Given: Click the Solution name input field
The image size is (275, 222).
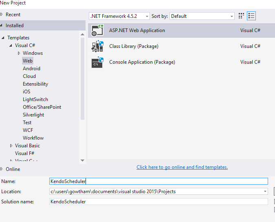Looking at the screenshot, I should 158,202.
